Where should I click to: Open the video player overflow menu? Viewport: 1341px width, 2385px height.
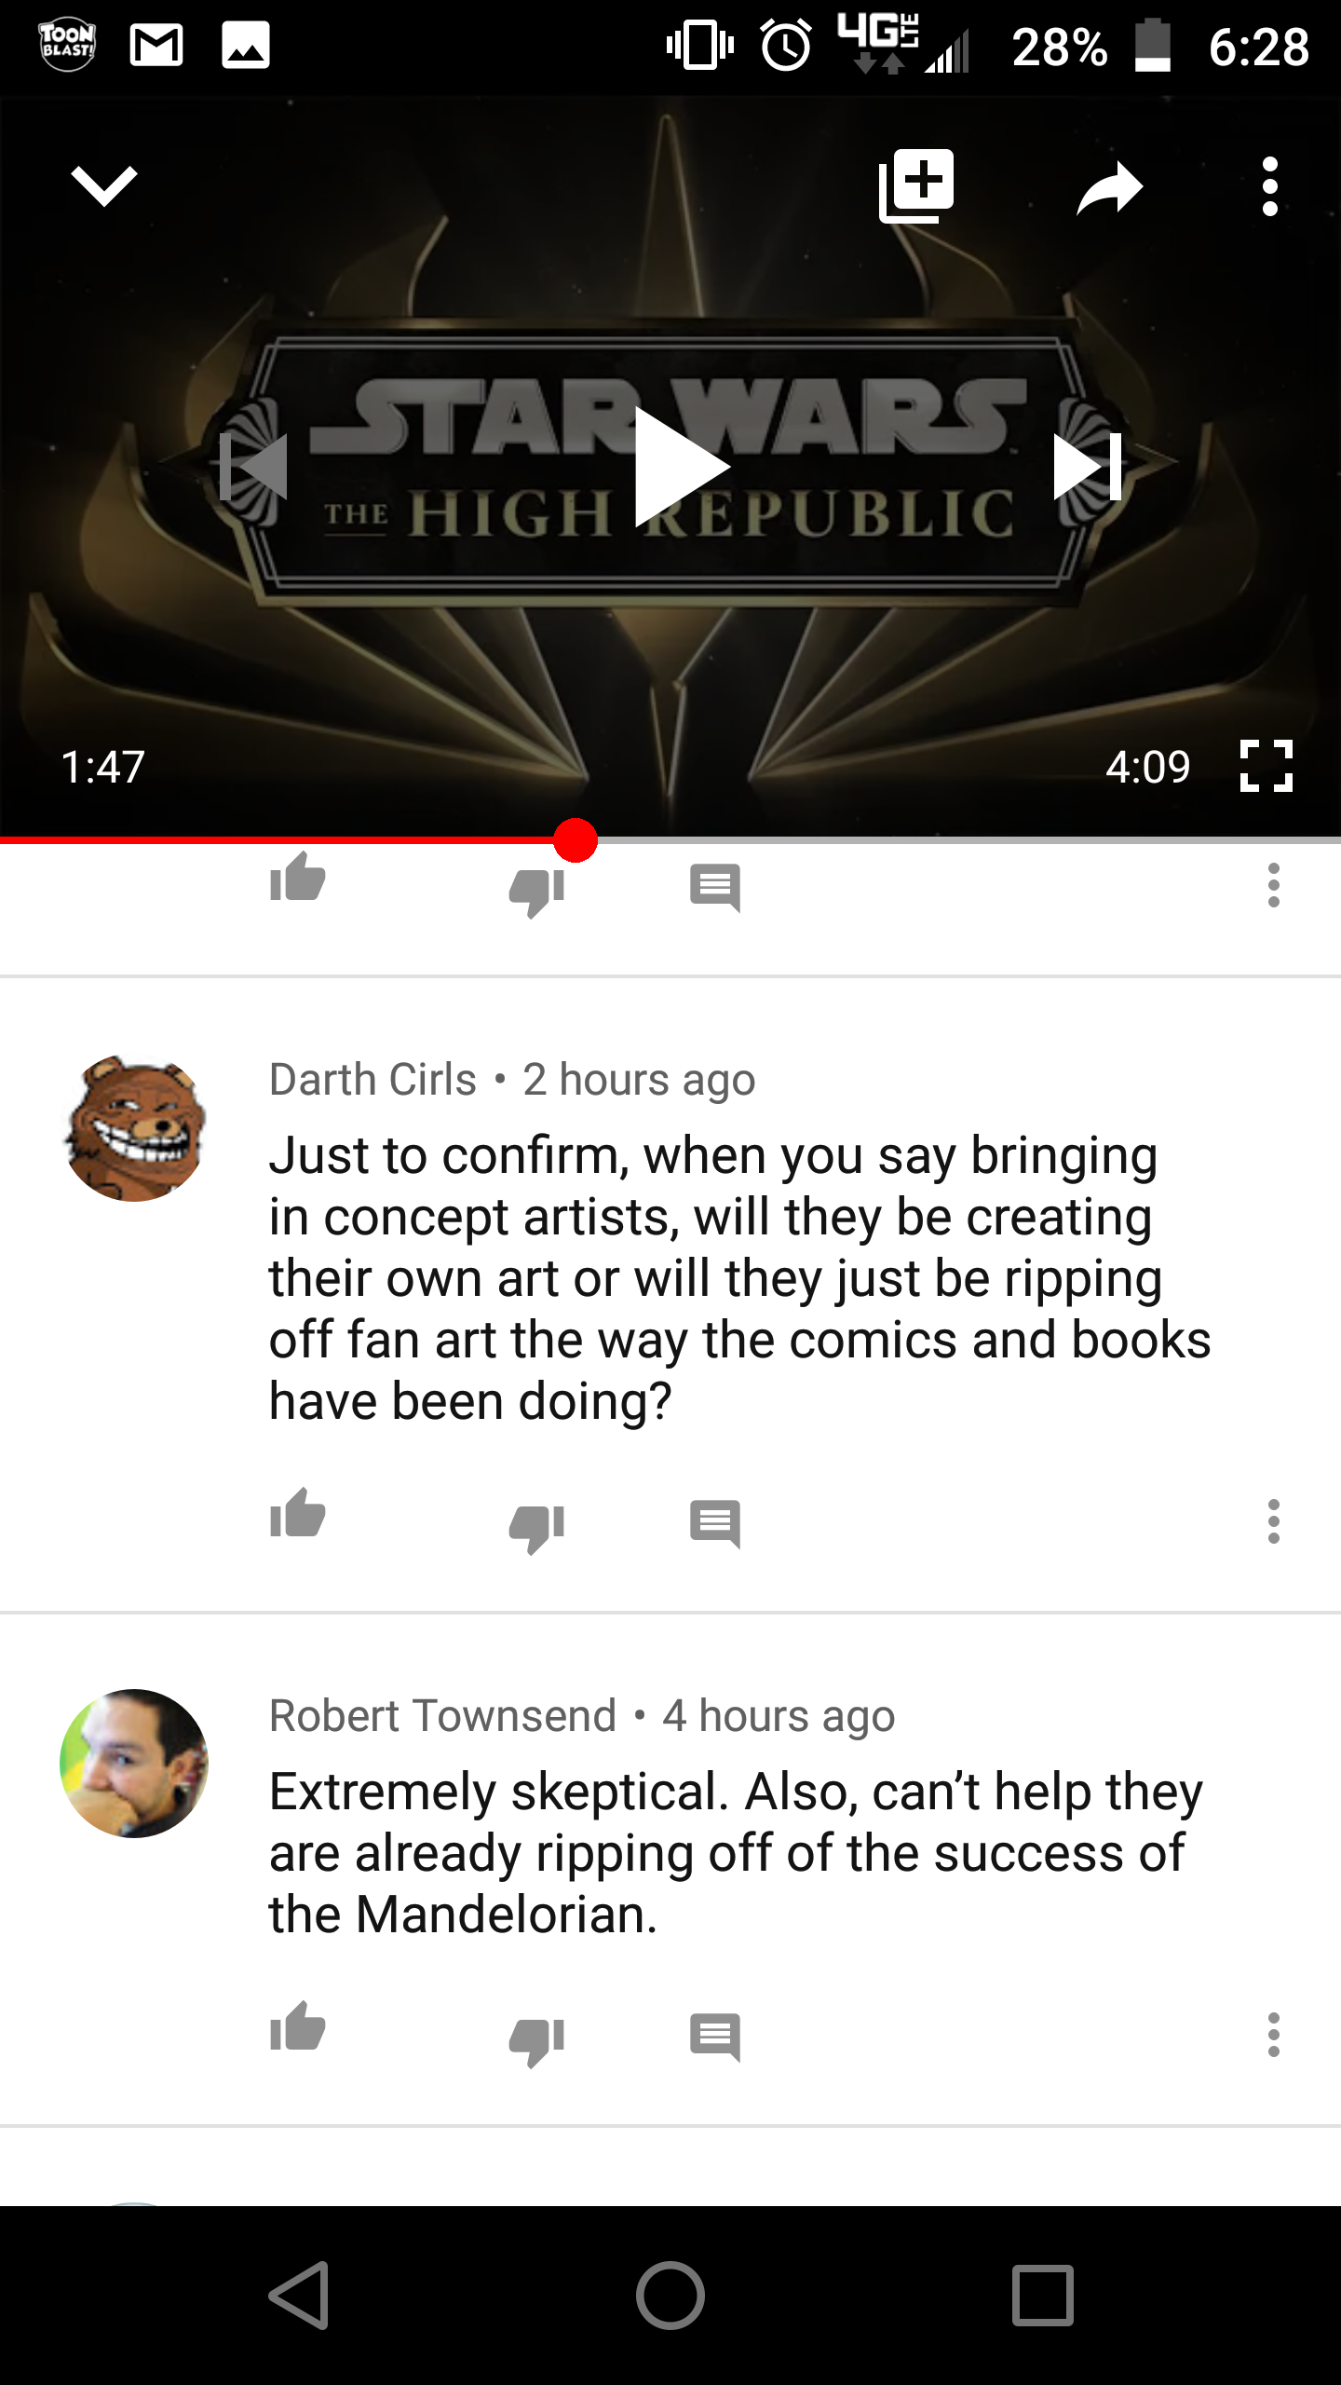pos(1270,186)
